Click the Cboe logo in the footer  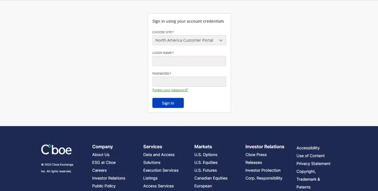coord(56,150)
